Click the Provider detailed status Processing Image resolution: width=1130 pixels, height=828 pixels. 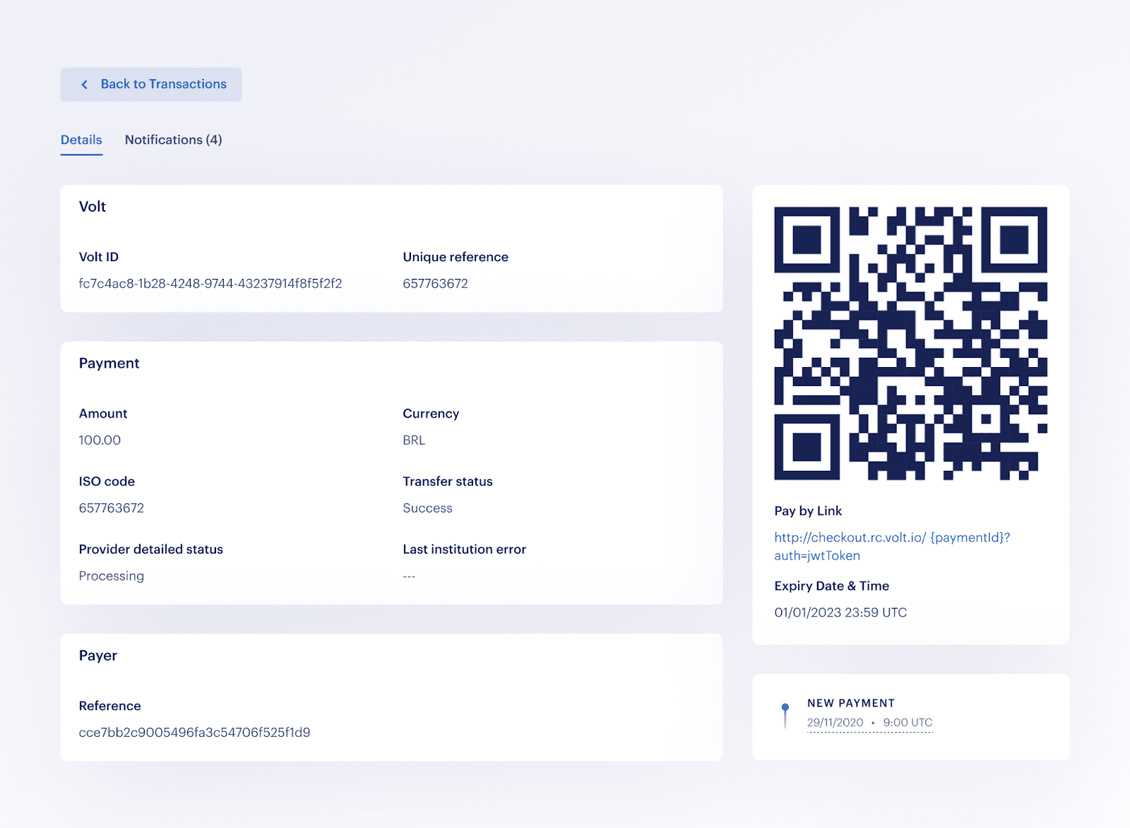(x=111, y=575)
